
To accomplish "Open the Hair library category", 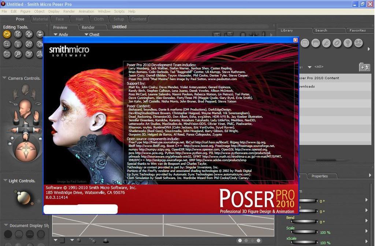I will coord(316,43).
